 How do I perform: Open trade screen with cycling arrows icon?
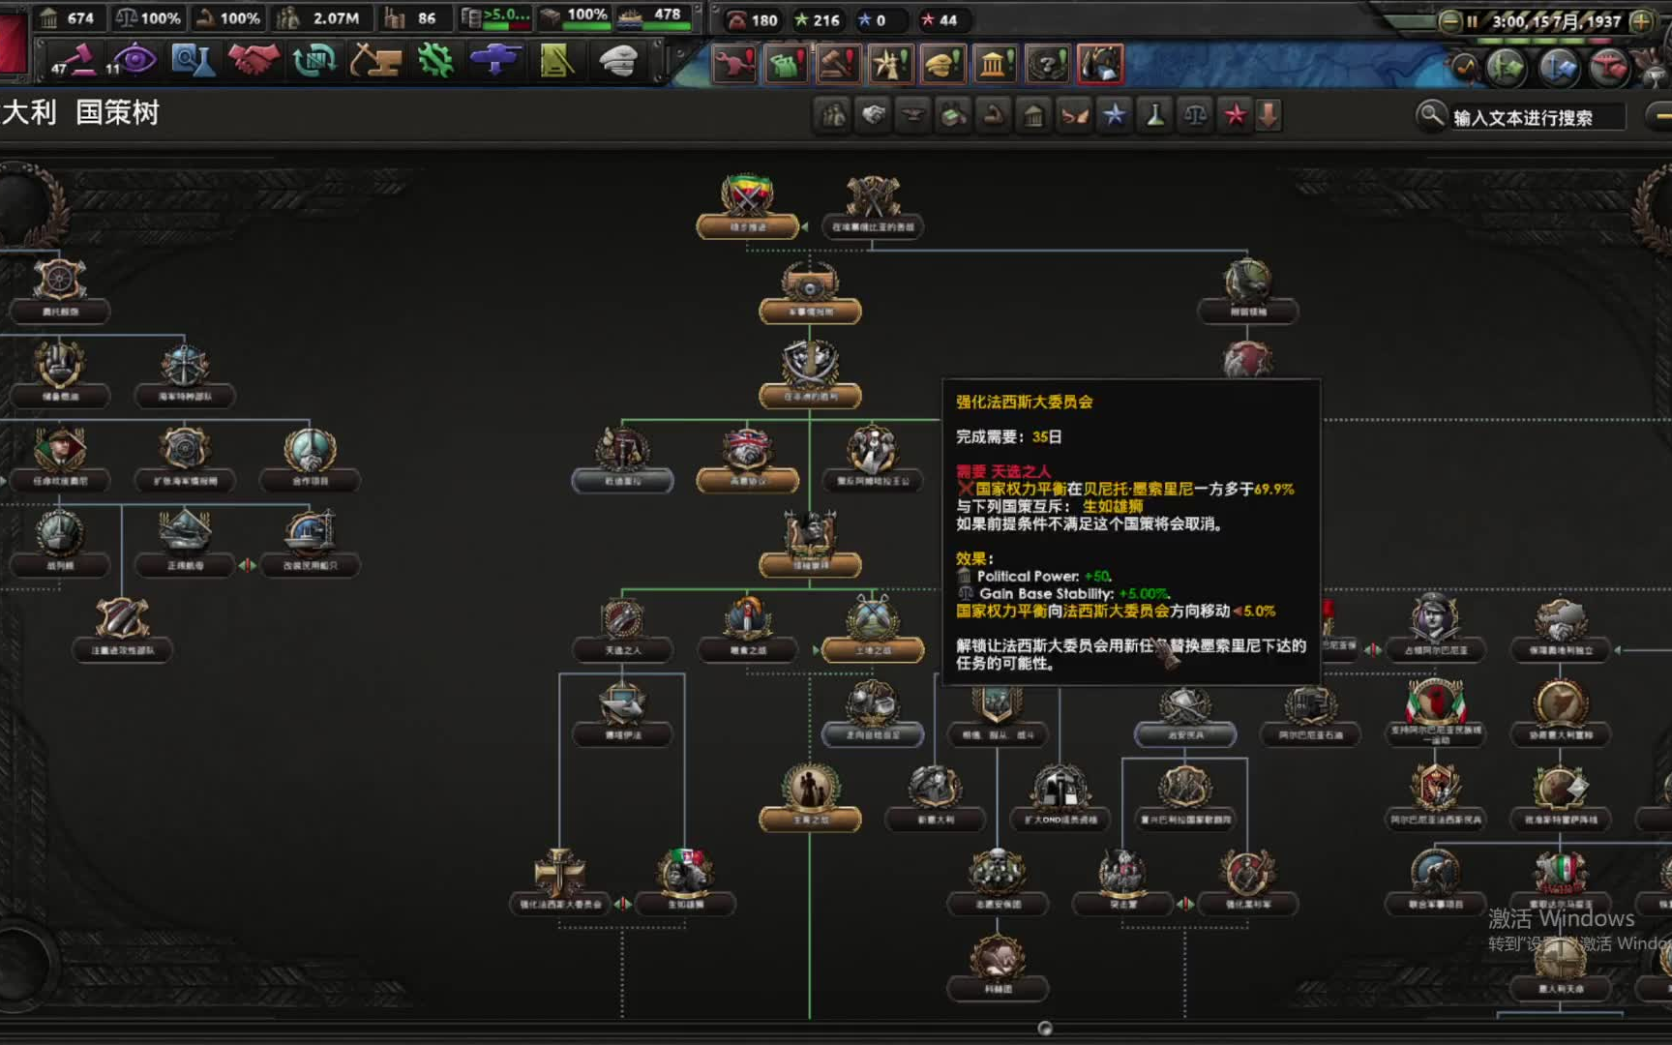point(313,61)
